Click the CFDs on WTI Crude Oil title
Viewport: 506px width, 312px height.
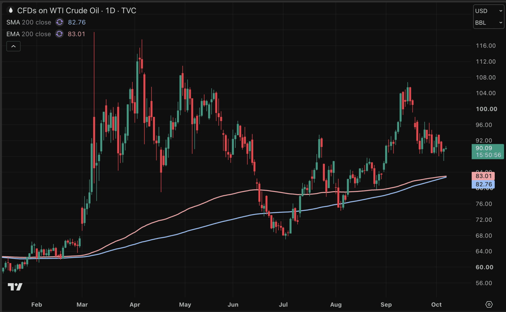tap(77, 10)
